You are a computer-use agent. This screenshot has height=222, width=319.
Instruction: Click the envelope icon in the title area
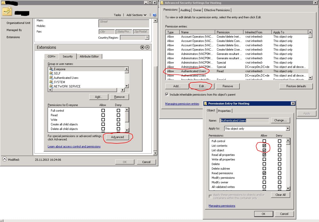(7, 11)
